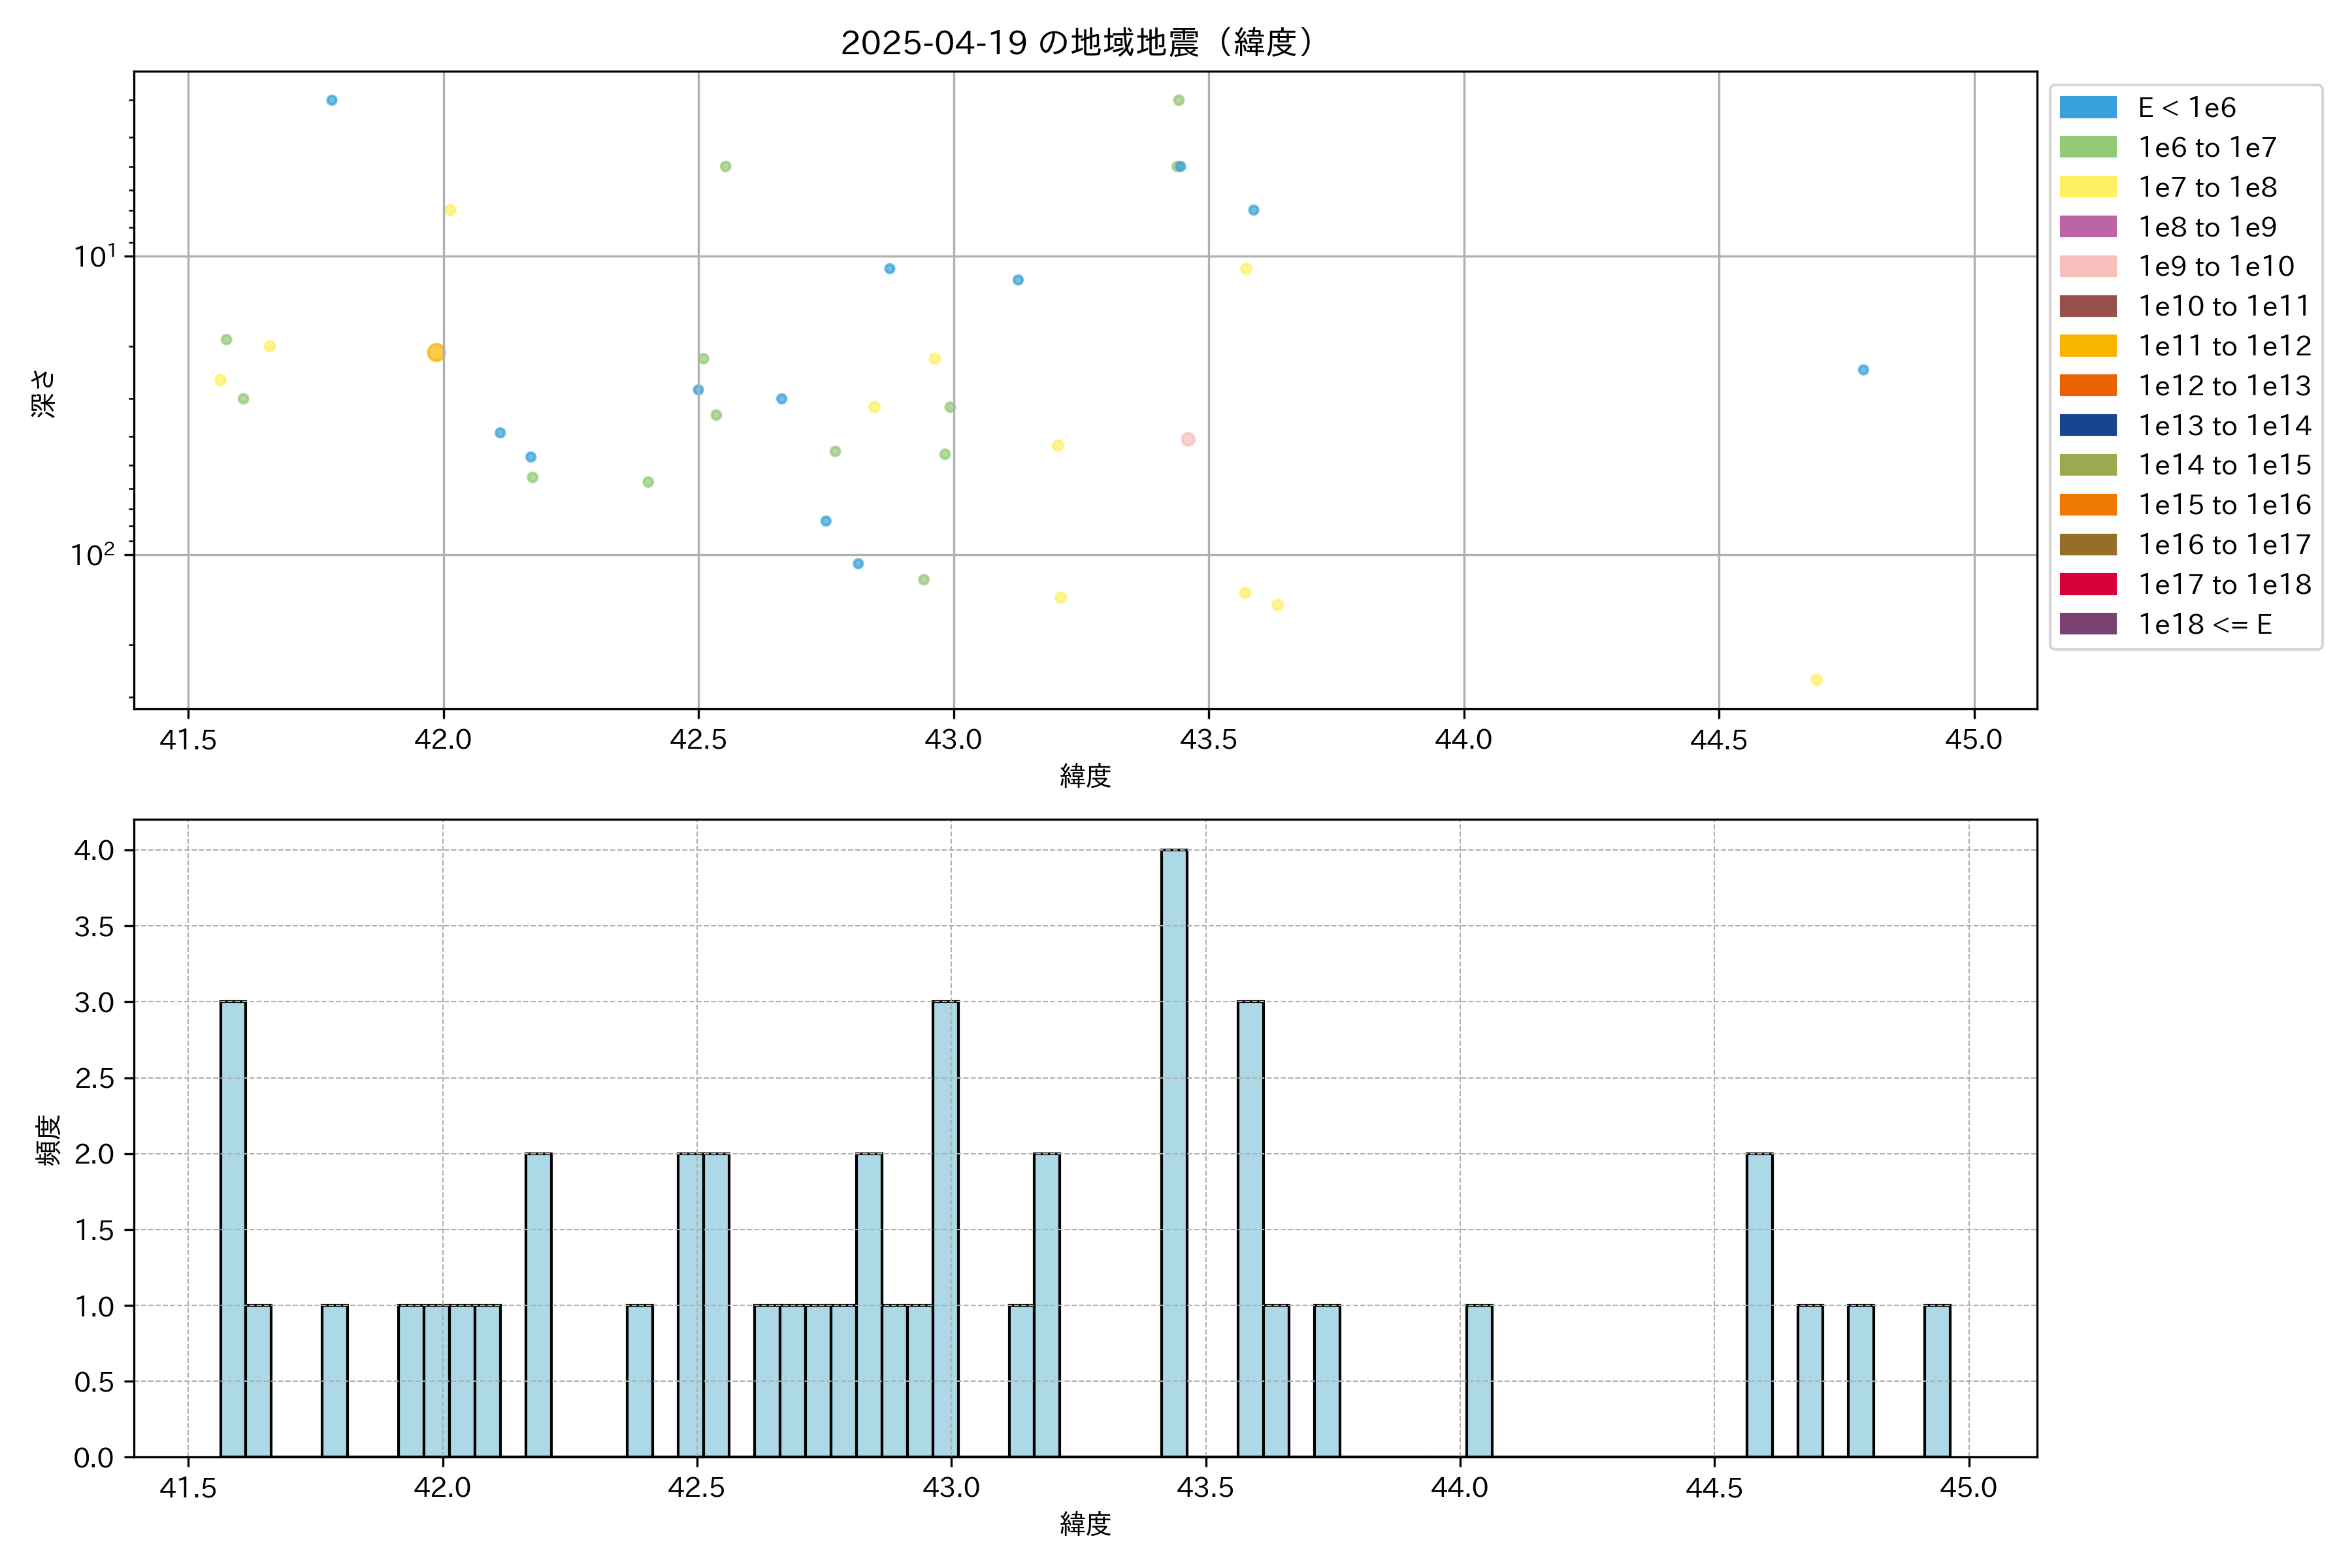The image size is (2352, 1568).
Task: Click the pink scatter point near 43.5
Action: pos(1188,439)
